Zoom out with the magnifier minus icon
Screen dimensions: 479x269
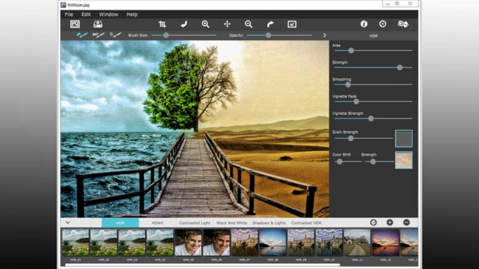[248, 24]
